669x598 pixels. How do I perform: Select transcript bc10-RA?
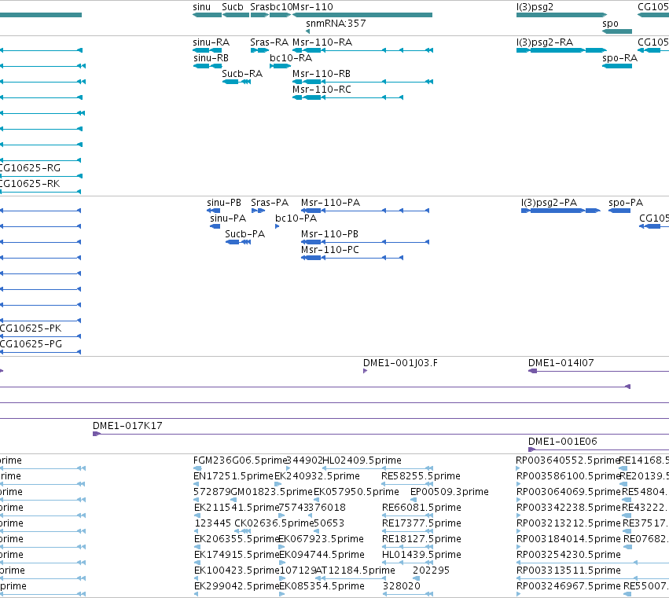291,58
